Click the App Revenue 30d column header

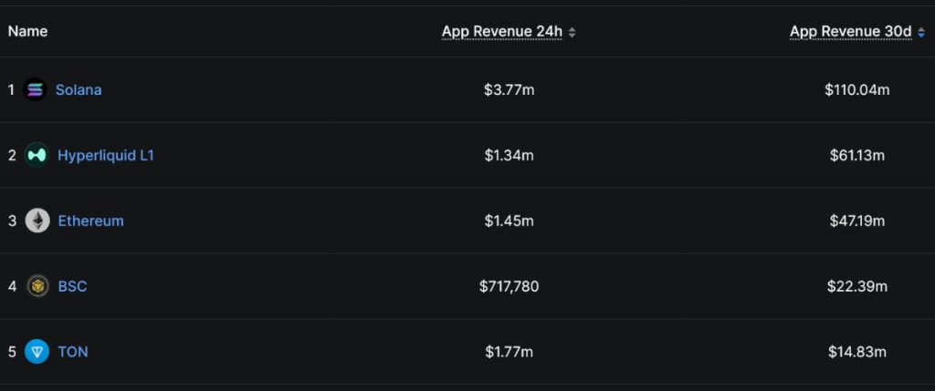click(850, 31)
